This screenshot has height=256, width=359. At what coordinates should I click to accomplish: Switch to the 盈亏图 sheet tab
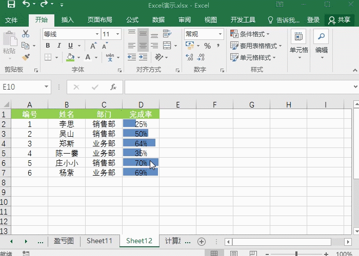pyautogui.click(x=64, y=241)
